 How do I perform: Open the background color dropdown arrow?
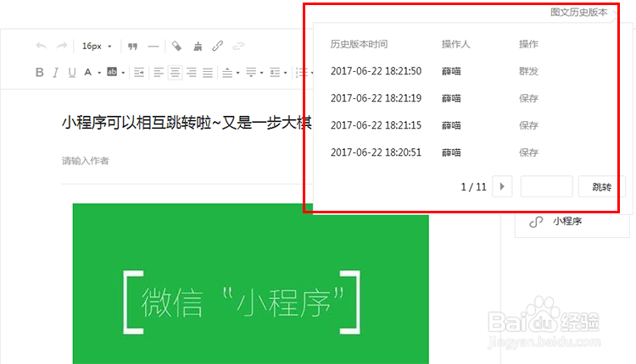(x=123, y=73)
